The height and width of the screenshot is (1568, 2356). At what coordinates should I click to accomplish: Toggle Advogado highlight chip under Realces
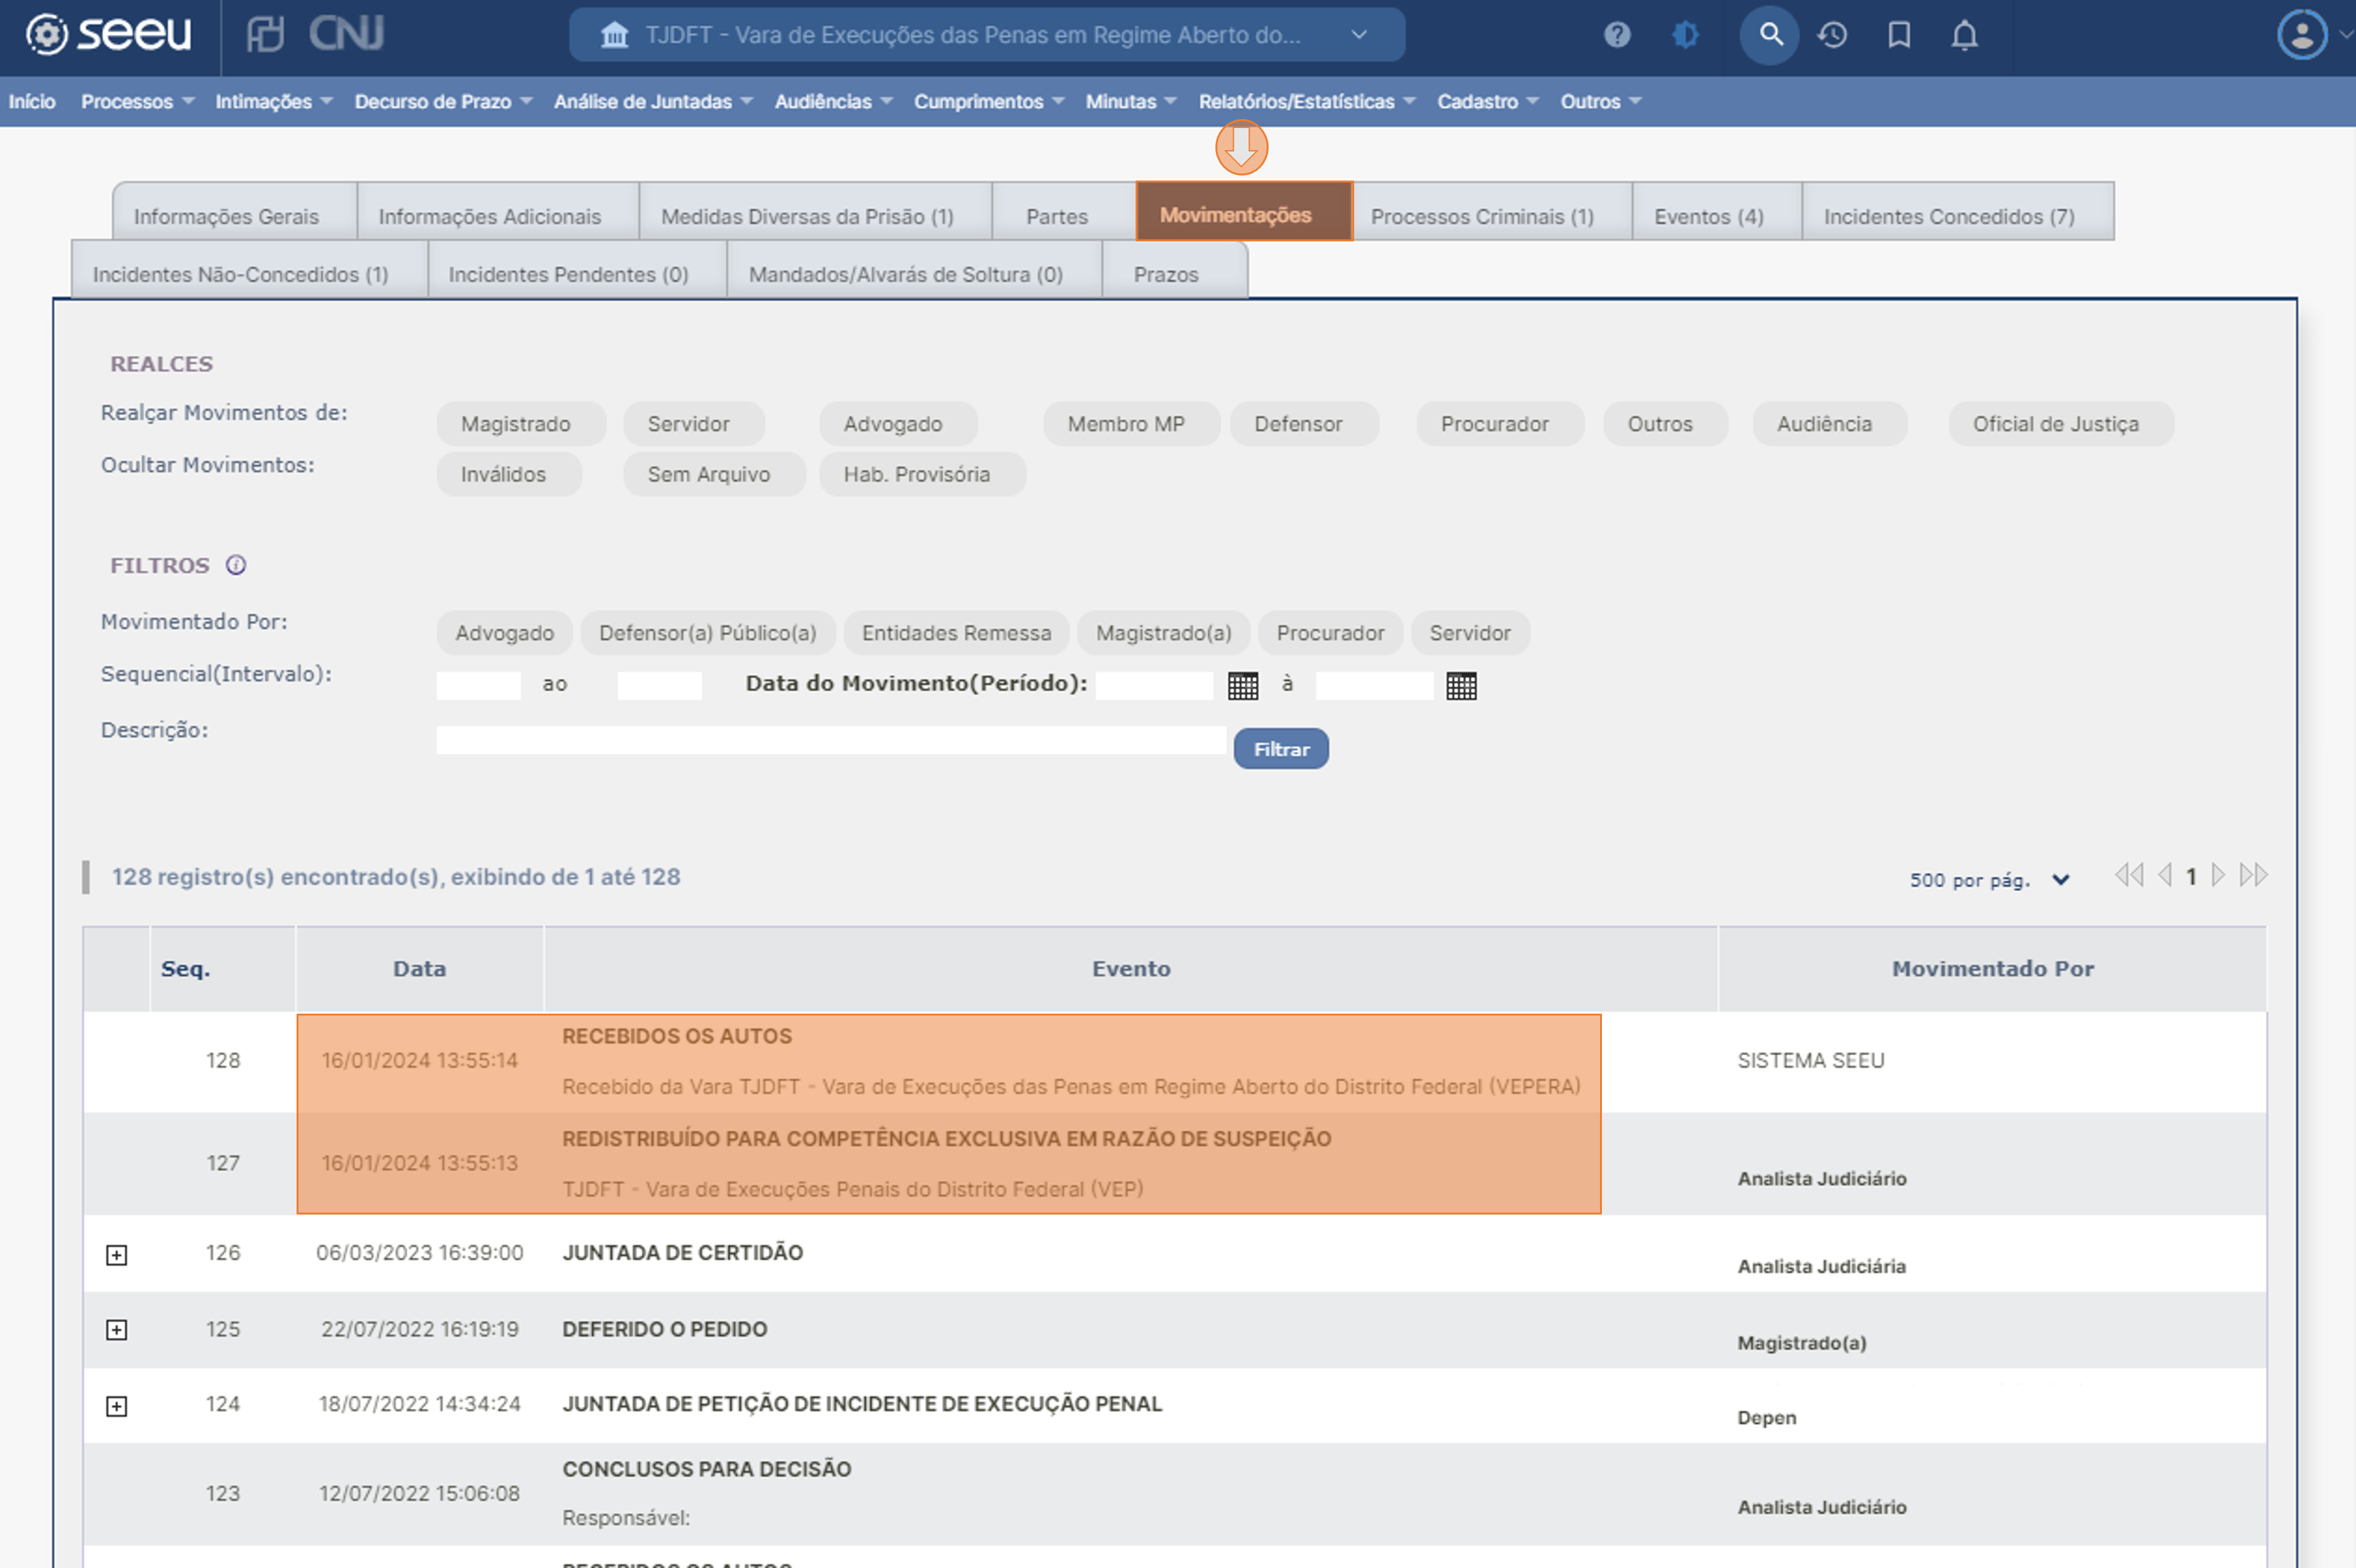(x=898, y=424)
